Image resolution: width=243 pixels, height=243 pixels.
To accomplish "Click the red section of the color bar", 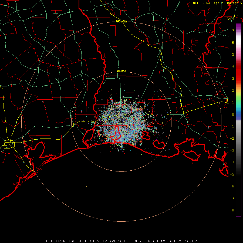I will pyautogui.click(x=238, y=72).
